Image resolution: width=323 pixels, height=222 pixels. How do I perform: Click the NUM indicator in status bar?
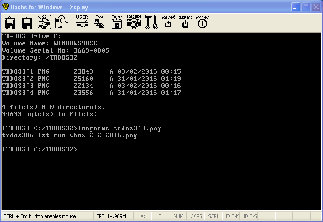[x=179, y=216]
